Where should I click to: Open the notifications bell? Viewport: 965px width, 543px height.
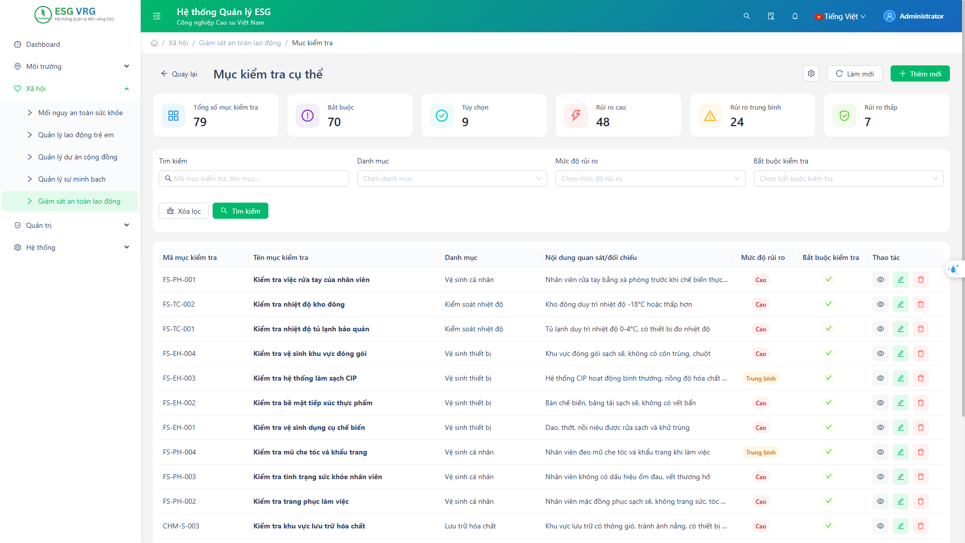[795, 16]
